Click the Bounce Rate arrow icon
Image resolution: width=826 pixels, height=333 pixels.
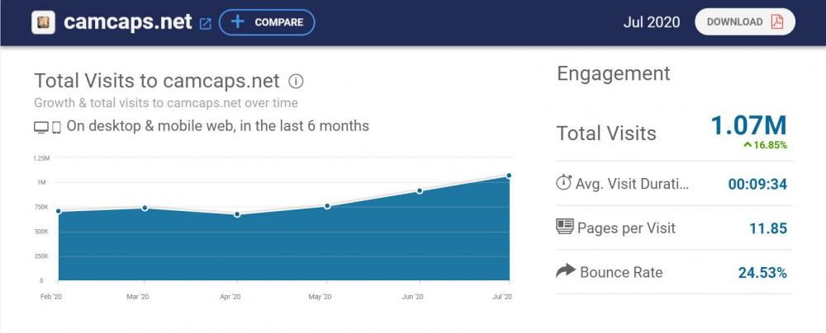565,271
